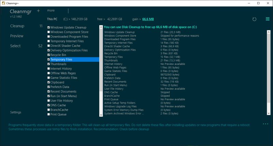Open the hamburger menu icon
The height and width of the screenshot is (146, 273).
click(268, 19)
